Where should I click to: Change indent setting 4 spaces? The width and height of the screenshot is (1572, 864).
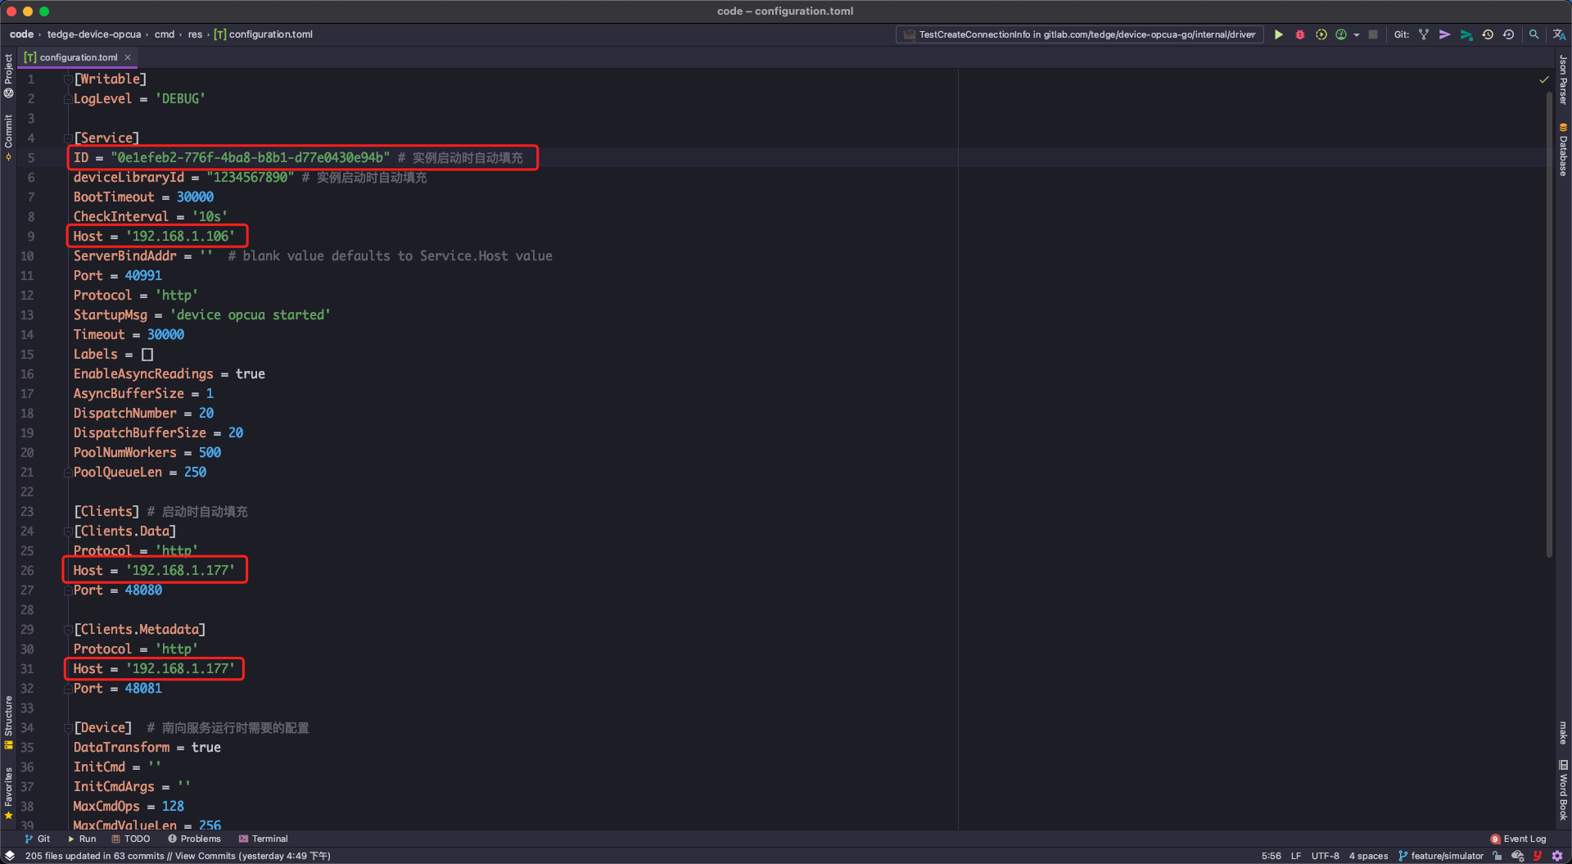[x=1368, y=856]
